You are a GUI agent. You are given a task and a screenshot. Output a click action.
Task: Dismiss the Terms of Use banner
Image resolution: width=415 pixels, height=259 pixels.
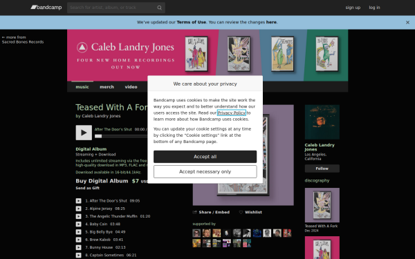(x=407, y=23)
